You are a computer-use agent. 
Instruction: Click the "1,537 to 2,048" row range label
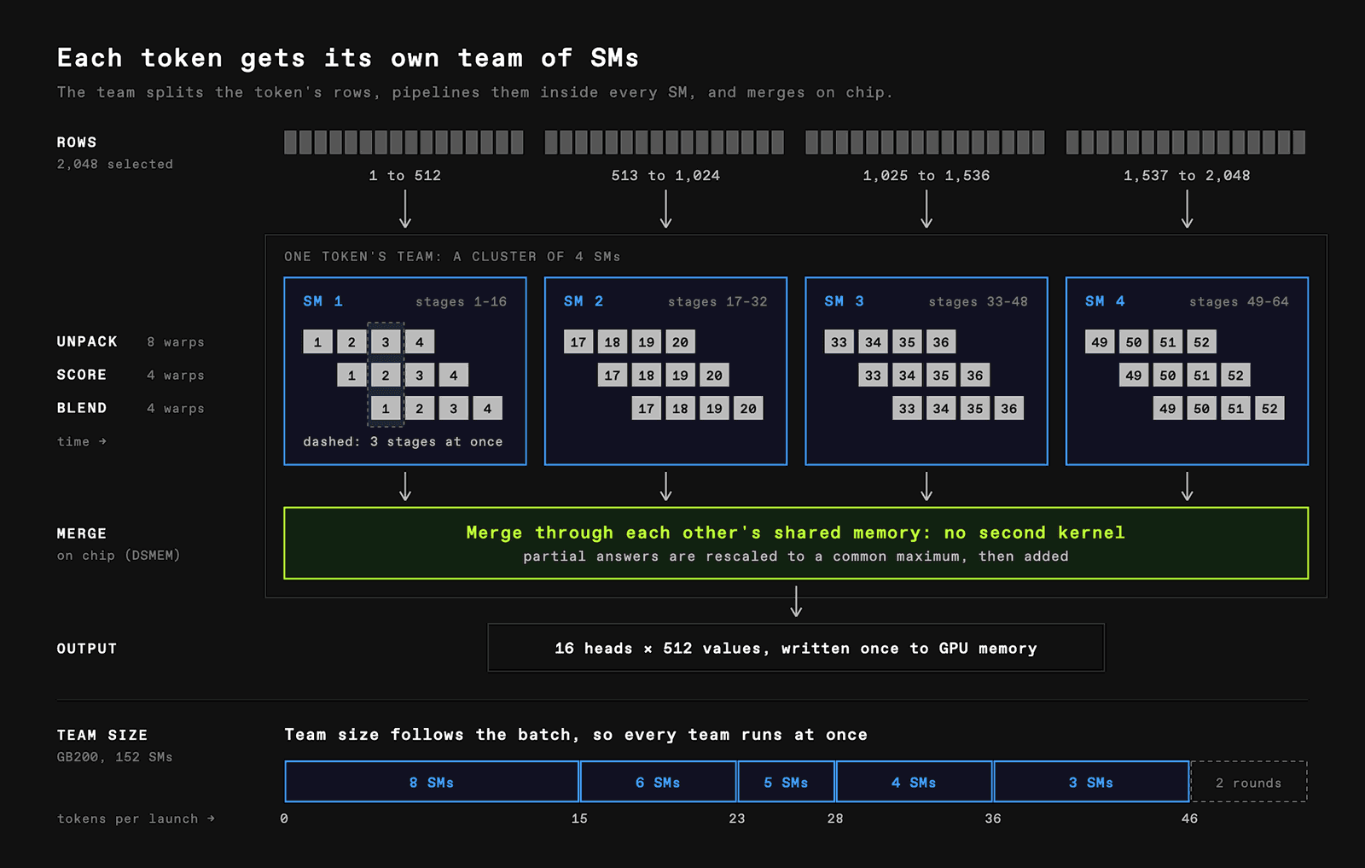click(x=1187, y=176)
